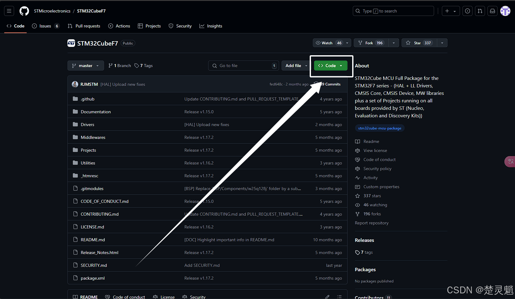Open the Middlewares folder

pyautogui.click(x=93, y=137)
